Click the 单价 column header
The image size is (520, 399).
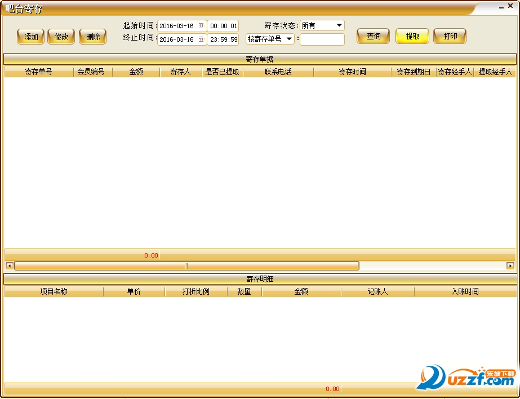(134, 291)
